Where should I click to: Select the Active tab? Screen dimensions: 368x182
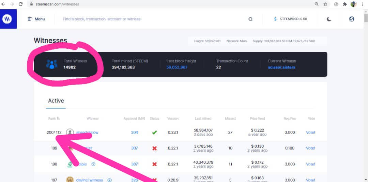(56, 101)
